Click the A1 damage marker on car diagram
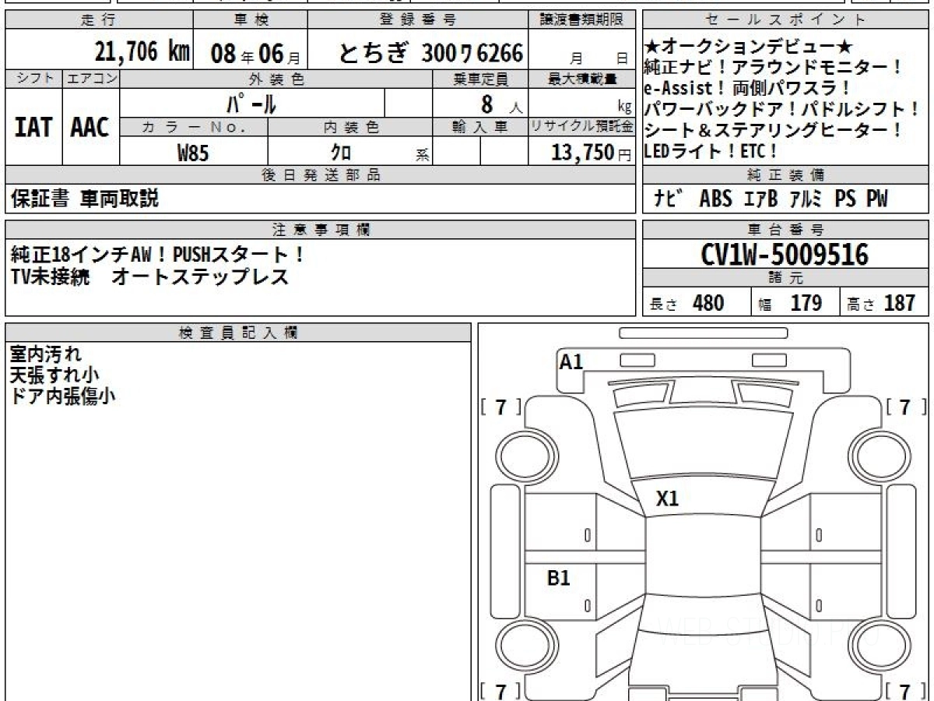This screenshot has width=934, height=701. pos(571,361)
